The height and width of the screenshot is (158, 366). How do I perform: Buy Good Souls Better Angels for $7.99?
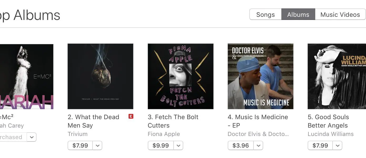320,145
